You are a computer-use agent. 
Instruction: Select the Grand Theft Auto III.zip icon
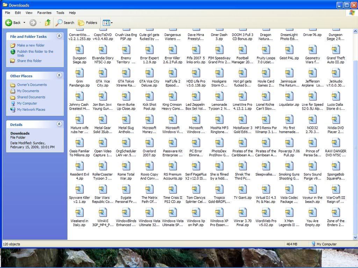click(x=336, y=50)
